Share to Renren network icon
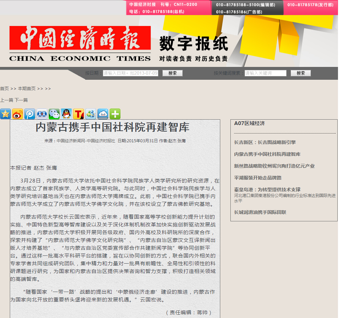Screen dimensions: 339x318 coord(42,114)
